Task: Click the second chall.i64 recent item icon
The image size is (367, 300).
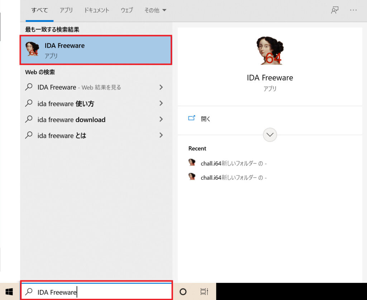Action: (192, 177)
